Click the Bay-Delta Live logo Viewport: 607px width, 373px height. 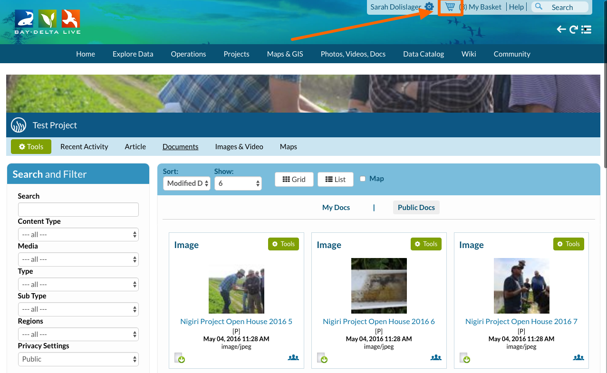click(48, 21)
